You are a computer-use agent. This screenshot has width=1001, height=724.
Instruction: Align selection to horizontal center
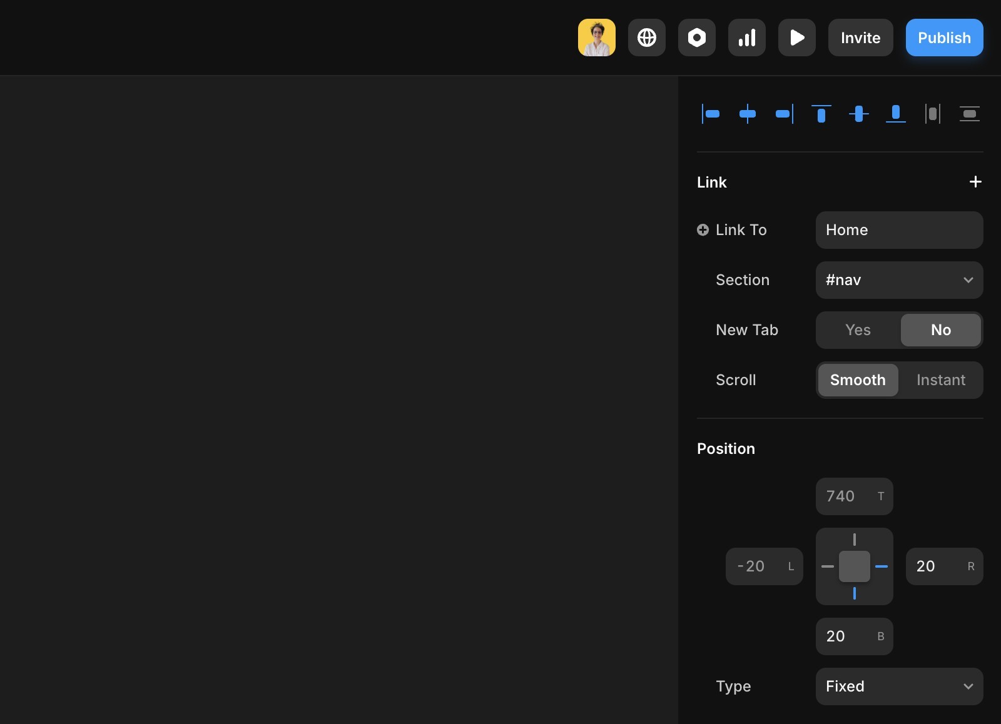(x=747, y=114)
